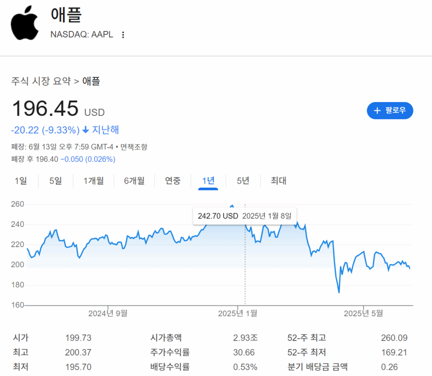Click the 최저 value 195.70
The height and width of the screenshot is (376, 432).
click(x=78, y=367)
